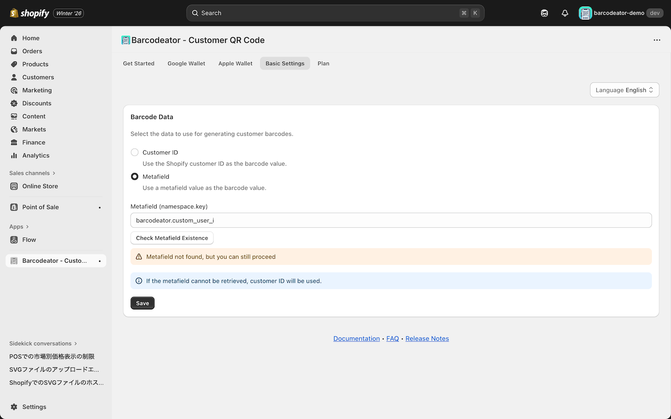Open the Language English dropdown
The image size is (671, 419).
[624, 90]
